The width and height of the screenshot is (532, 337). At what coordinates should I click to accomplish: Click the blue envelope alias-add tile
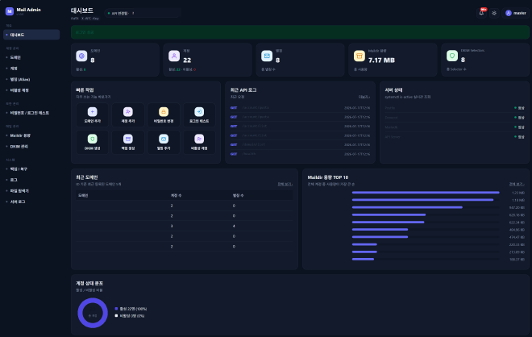pos(164,142)
